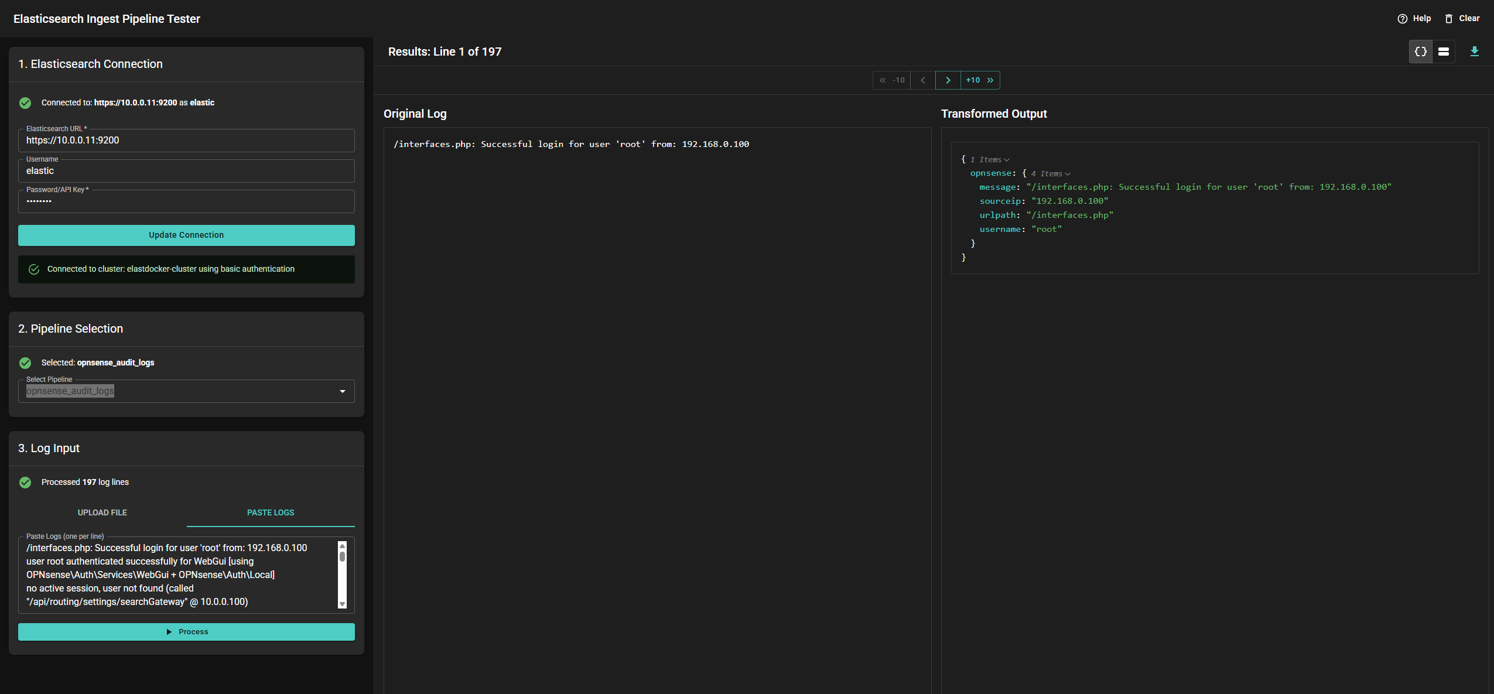This screenshot has height=694, width=1494.
Task: Go to previous log line arrow
Action: (x=923, y=80)
